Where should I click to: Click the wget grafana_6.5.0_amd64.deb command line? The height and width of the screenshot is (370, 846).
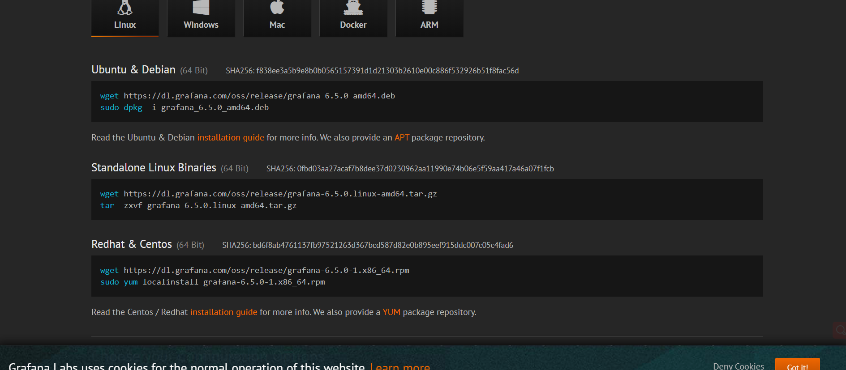point(248,96)
